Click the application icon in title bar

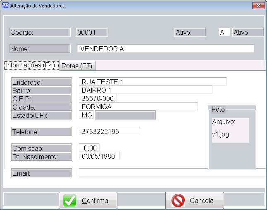pyautogui.click(x=5, y=5)
